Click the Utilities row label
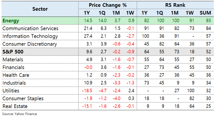 point(10,91)
